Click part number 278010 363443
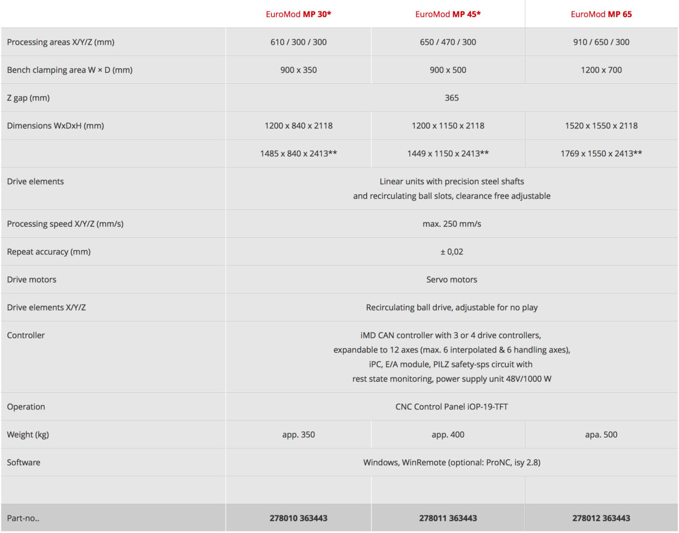 [x=298, y=518]
